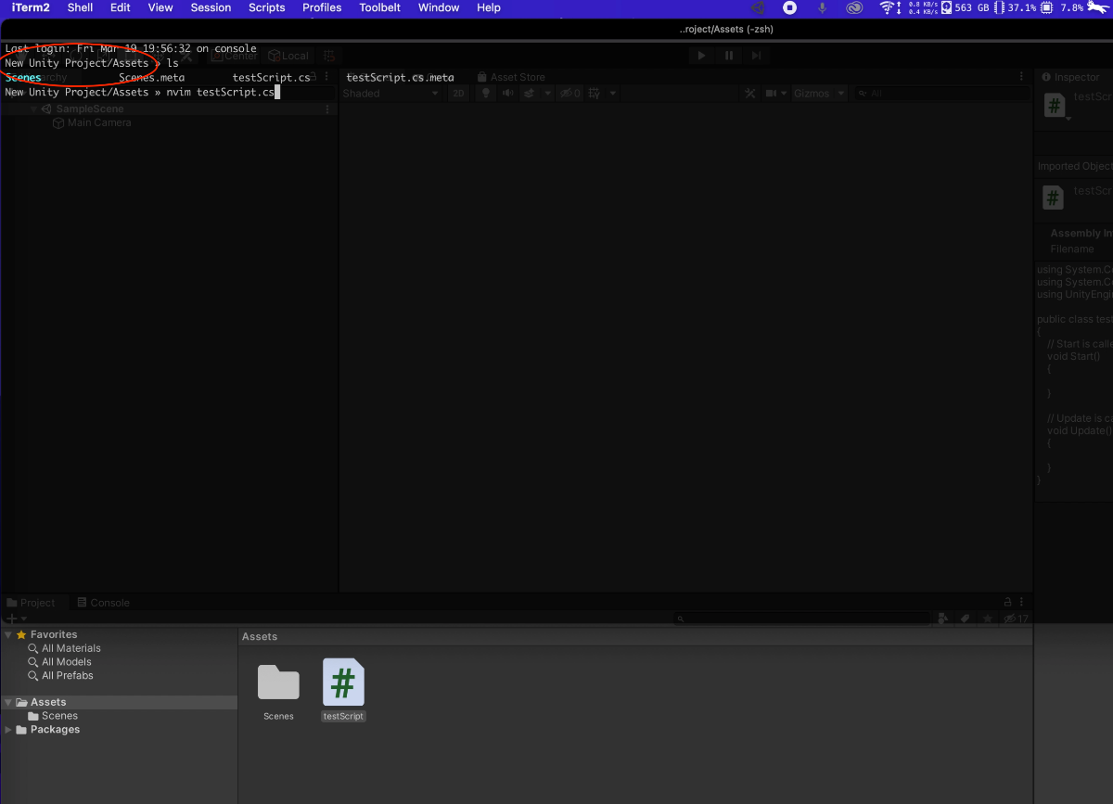The height and width of the screenshot is (804, 1113).
Task: Toggle Local rotation button in Unity toolbar
Action: click(x=288, y=56)
